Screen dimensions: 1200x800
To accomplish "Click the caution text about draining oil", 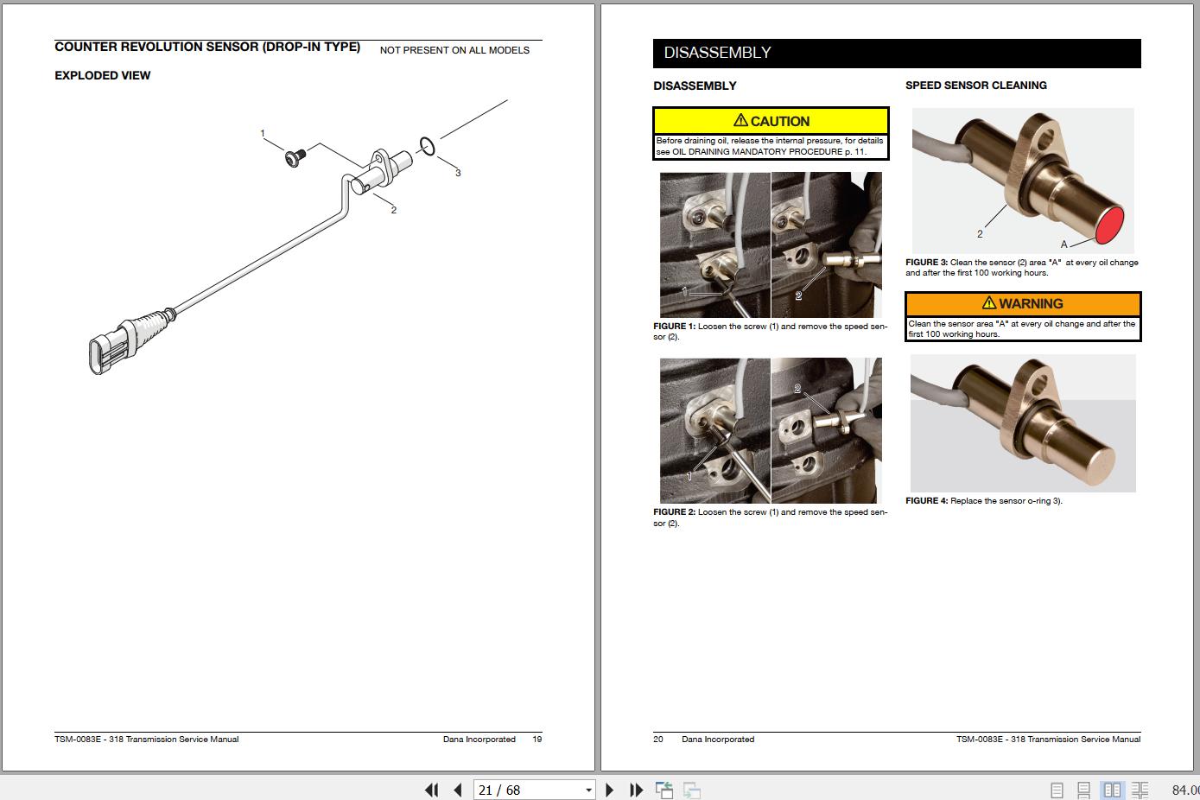I will pos(771,146).
